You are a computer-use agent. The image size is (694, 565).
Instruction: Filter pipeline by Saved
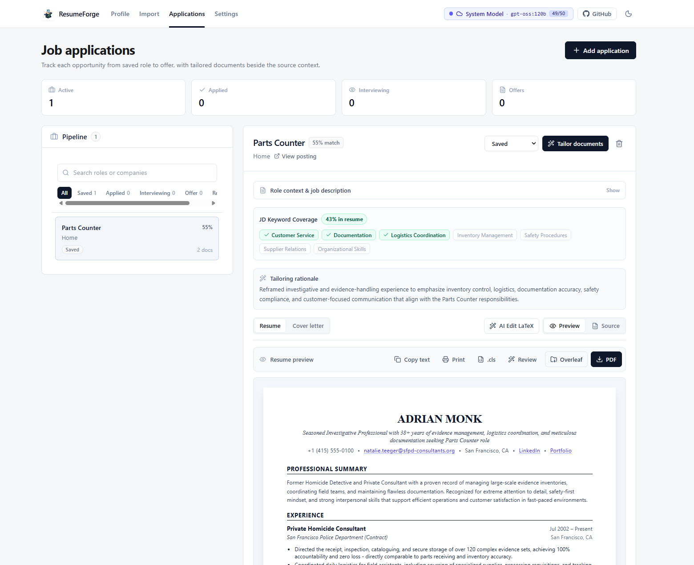[87, 193]
